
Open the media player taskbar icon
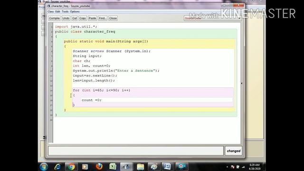tap(85, 167)
